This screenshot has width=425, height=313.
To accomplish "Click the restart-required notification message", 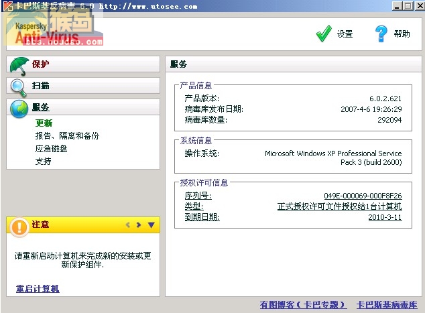I will point(82,260).
